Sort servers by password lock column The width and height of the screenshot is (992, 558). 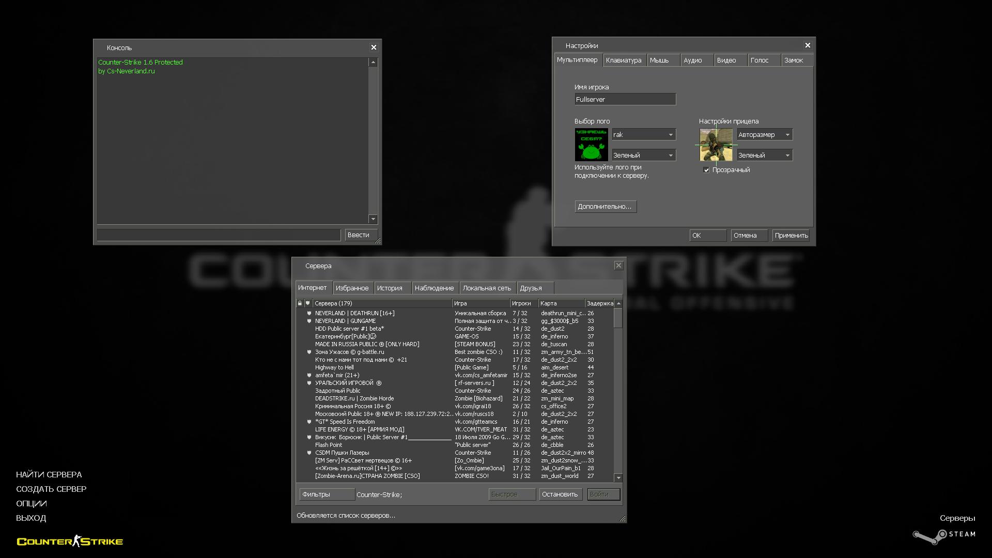[x=300, y=303]
